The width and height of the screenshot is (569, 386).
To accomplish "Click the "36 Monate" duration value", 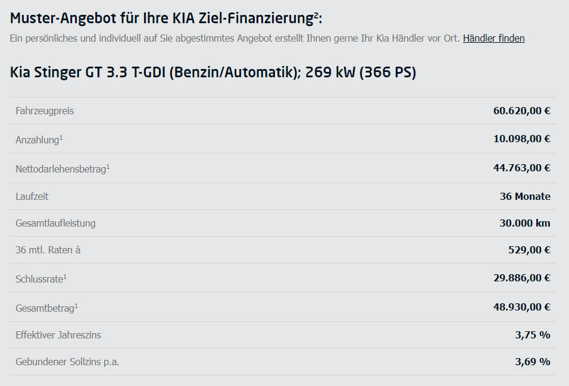I will [525, 196].
